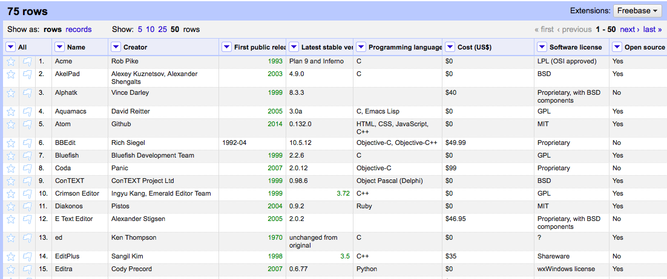The height and width of the screenshot is (279, 667).
Task: Flag the Diakonos row
Action: pyautogui.click(x=27, y=207)
